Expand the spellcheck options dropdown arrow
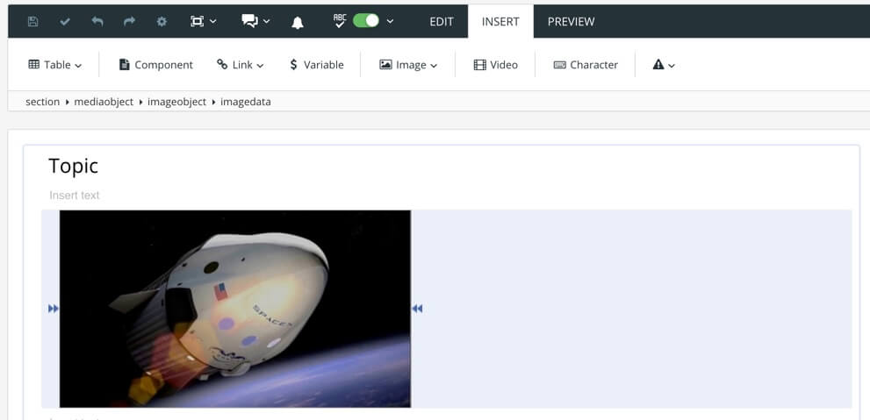The width and height of the screenshot is (870, 420). (390, 22)
